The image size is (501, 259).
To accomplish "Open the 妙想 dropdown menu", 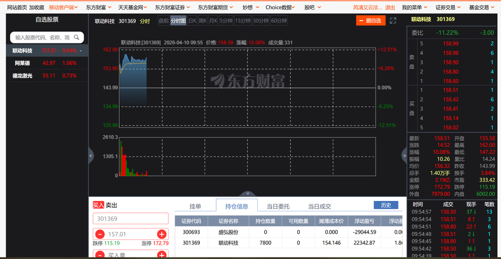I will pos(250,7).
